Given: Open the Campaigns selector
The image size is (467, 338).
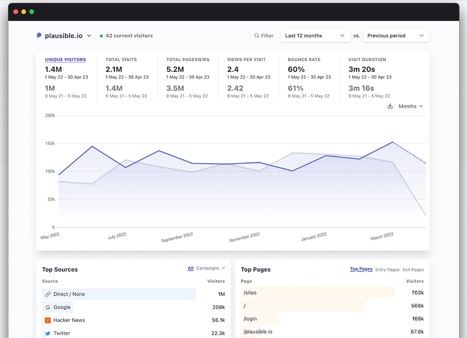Looking at the screenshot, I should [208, 268].
